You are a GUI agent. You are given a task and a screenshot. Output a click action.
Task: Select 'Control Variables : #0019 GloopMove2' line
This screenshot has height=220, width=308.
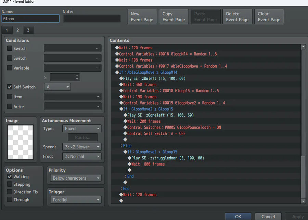206,103
